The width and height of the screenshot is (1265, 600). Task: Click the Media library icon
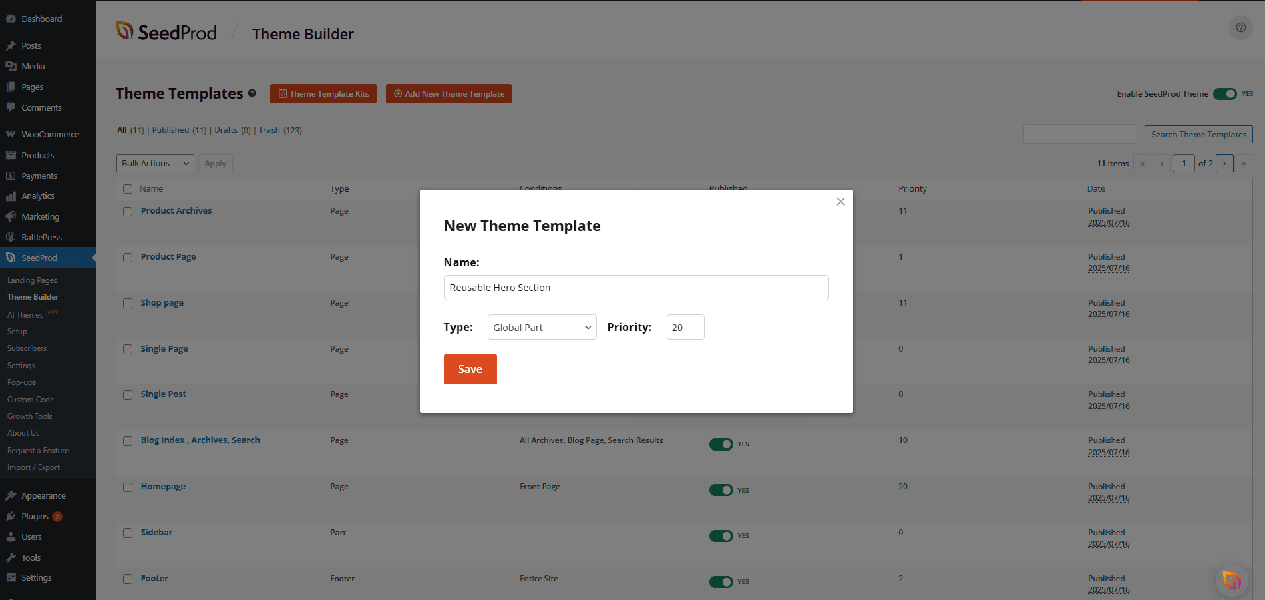[x=11, y=66]
